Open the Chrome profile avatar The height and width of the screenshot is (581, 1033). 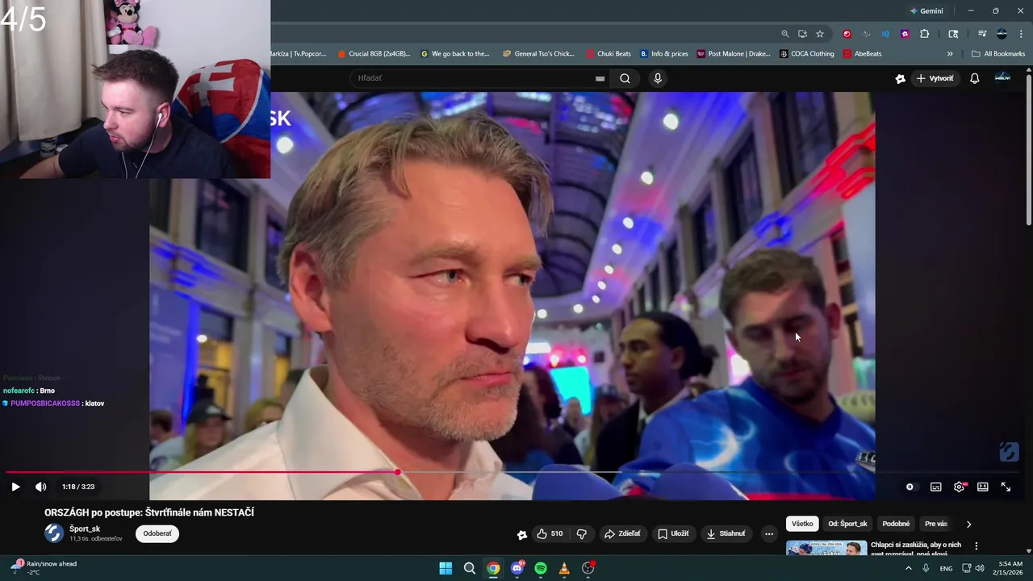tap(1002, 34)
